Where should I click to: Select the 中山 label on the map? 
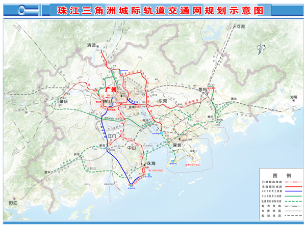click(132, 149)
